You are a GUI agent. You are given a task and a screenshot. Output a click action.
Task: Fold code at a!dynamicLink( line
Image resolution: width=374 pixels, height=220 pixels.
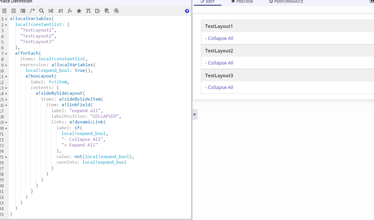pos(6,123)
